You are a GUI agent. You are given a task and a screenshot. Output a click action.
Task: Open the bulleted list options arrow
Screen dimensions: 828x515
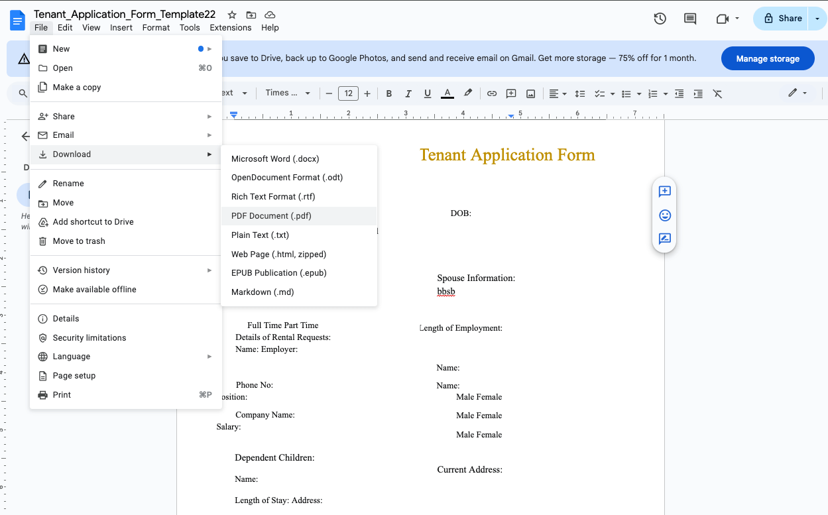[639, 93]
